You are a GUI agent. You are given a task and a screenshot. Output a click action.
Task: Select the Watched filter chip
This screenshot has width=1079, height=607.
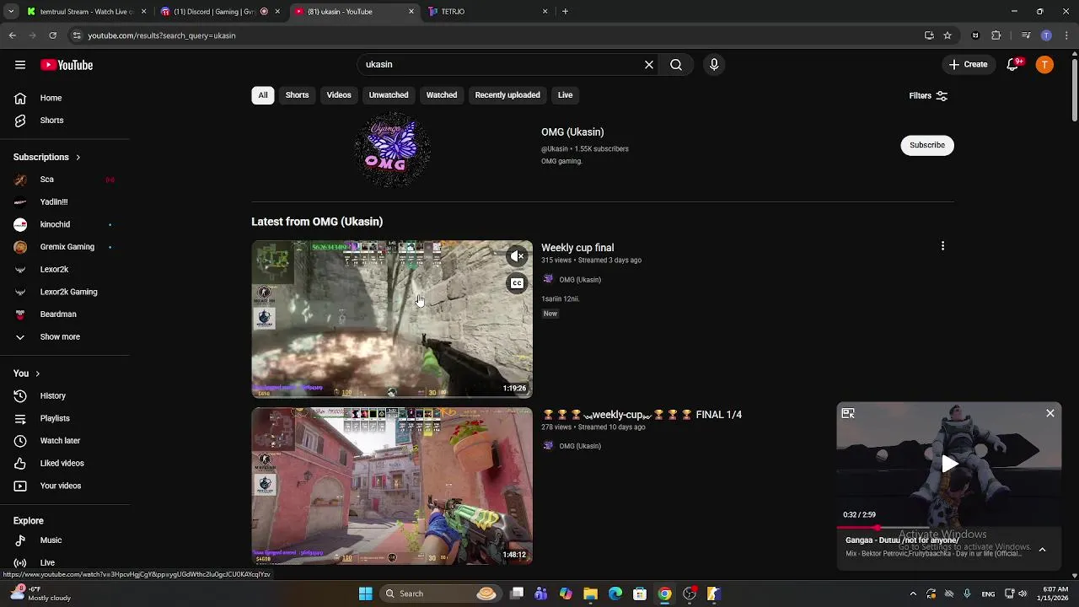(x=442, y=95)
